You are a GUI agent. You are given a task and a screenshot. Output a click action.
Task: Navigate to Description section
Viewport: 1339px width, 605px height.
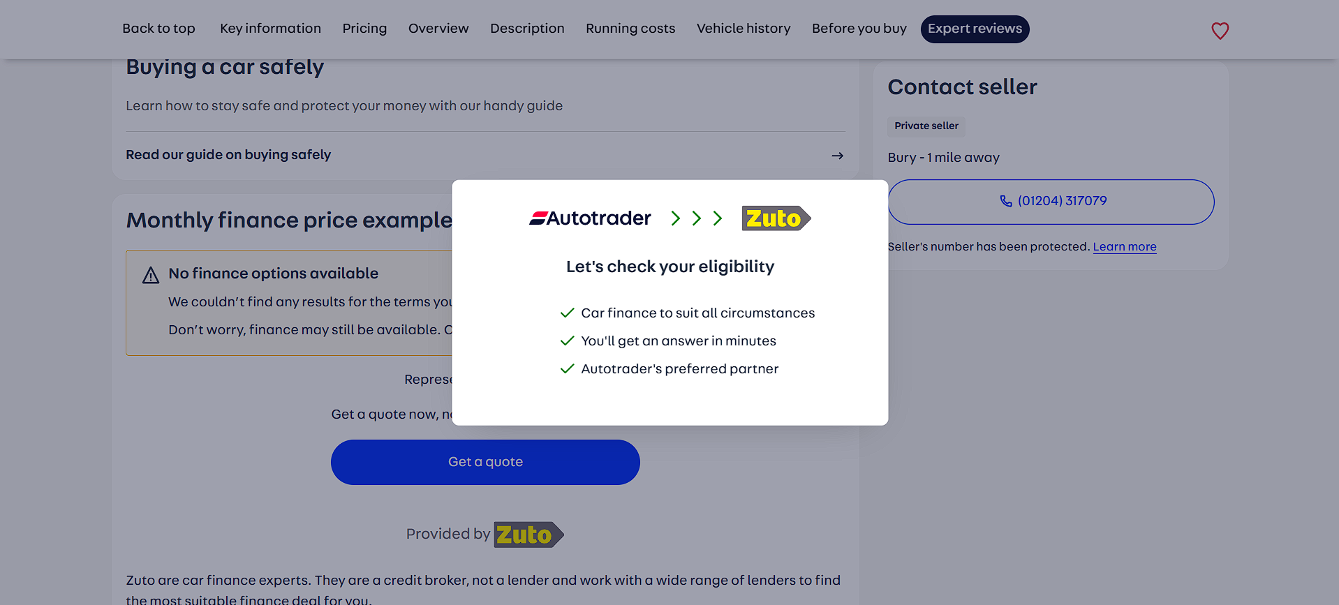coord(527,29)
